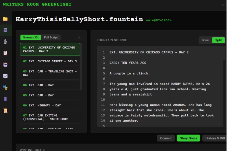233x151 pixels.
Task: Open the robot assistant icon in sidebar
Action: (x=5, y=65)
